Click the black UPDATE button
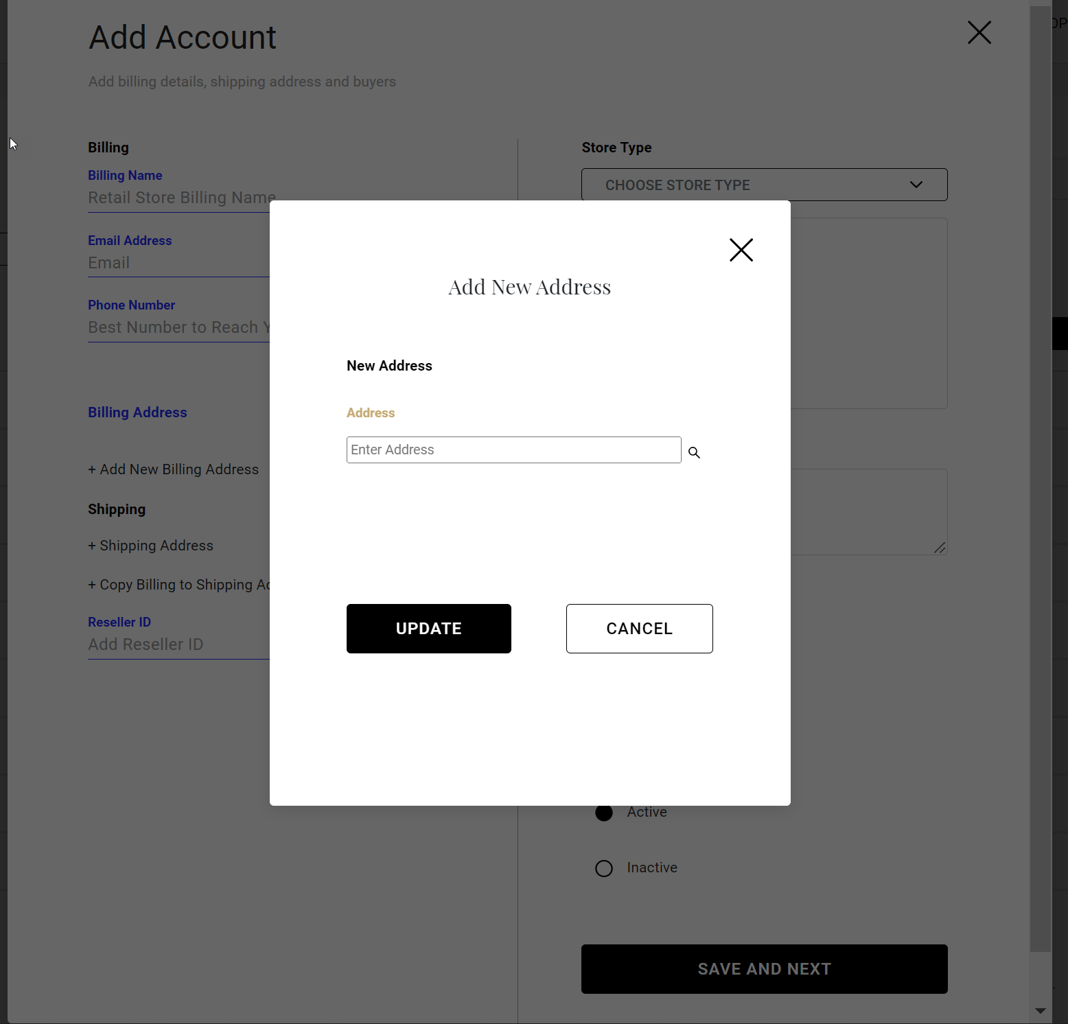Screen dimensions: 1068x1024 (x=428, y=629)
